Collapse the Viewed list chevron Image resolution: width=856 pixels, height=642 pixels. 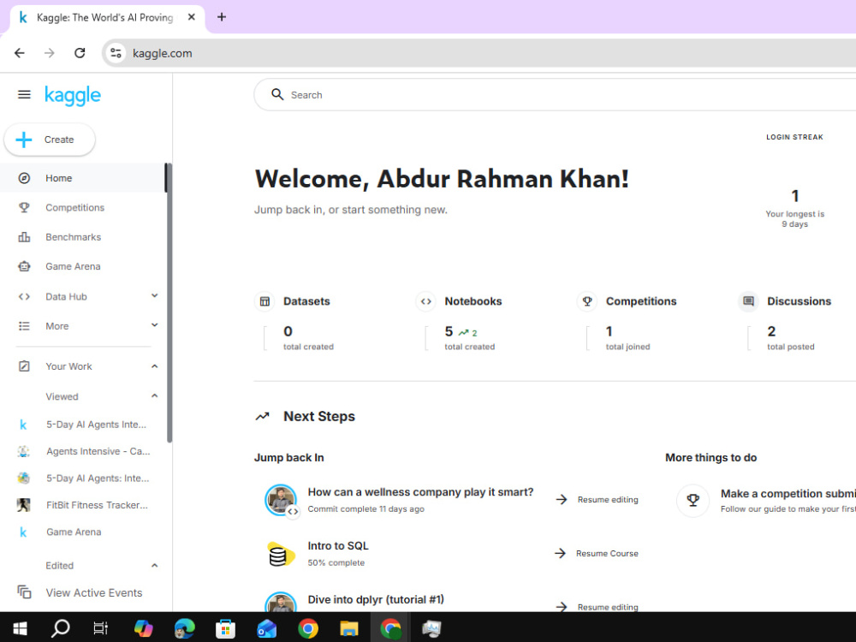pos(154,395)
